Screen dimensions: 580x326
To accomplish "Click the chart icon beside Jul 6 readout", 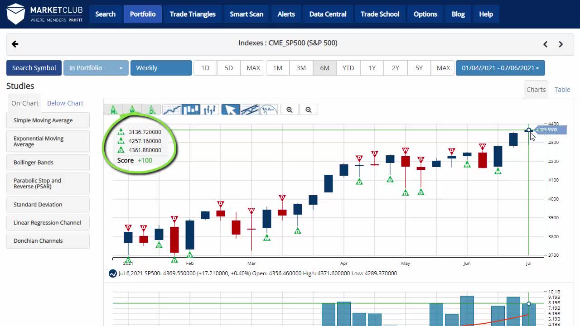I will click(x=113, y=273).
